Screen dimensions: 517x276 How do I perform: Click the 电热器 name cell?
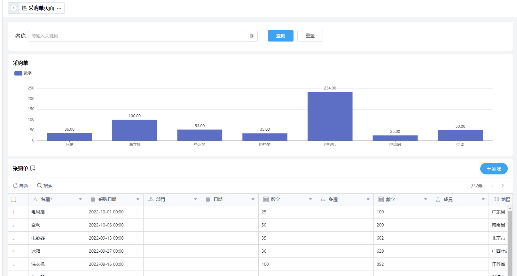[57, 238]
